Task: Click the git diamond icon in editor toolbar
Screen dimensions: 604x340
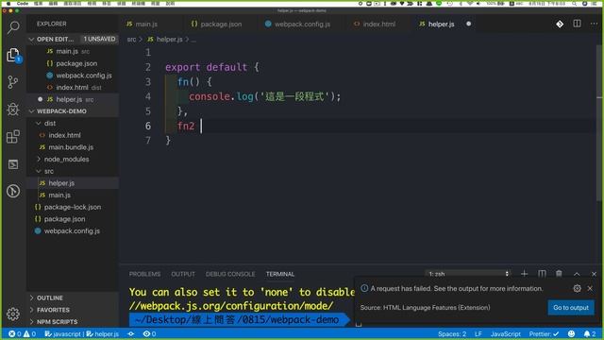Action: pyautogui.click(x=560, y=24)
